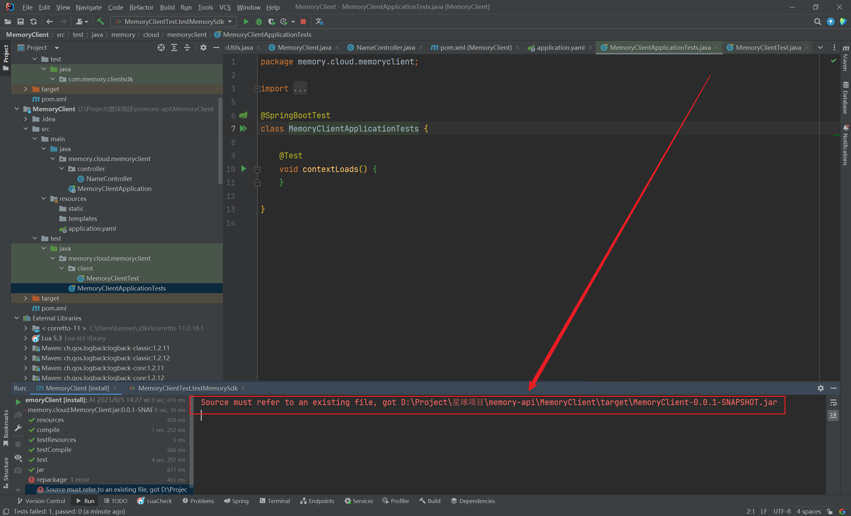Click the Build project hammer icon
Viewport: 851px width, 516px height.
(x=100, y=22)
